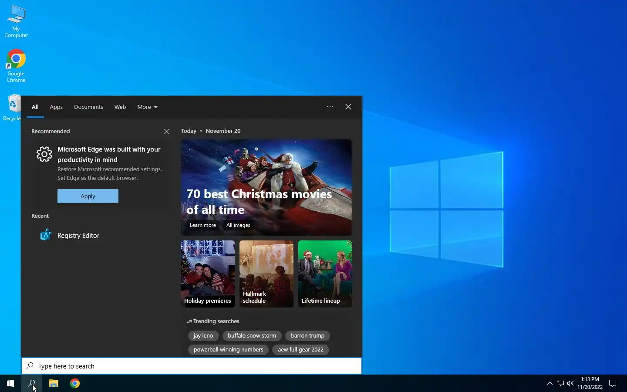Open the Holiday premieres thumbnail

pos(208,274)
